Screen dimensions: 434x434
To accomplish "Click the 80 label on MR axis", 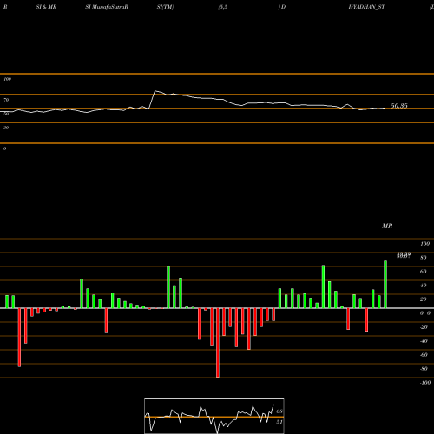I will click(x=424, y=258).
